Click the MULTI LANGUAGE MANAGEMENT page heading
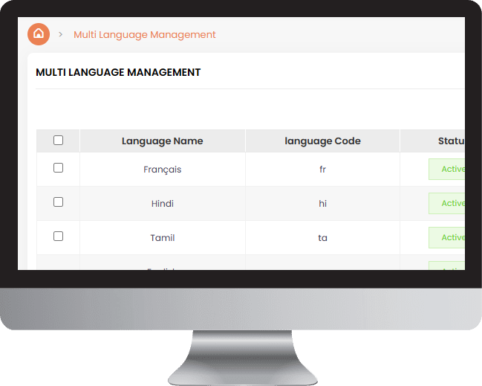The width and height of the screenshot is (482, 386). tap(118, 73)
